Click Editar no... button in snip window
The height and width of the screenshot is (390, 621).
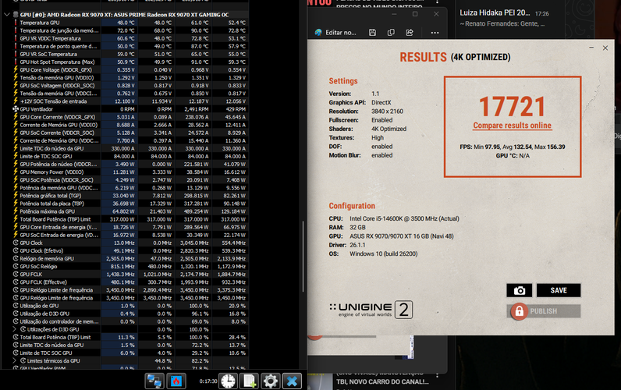point(335,33)
